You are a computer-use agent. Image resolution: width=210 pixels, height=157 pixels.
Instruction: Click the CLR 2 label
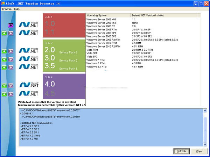pyautogui.click(x=49, y=43)
